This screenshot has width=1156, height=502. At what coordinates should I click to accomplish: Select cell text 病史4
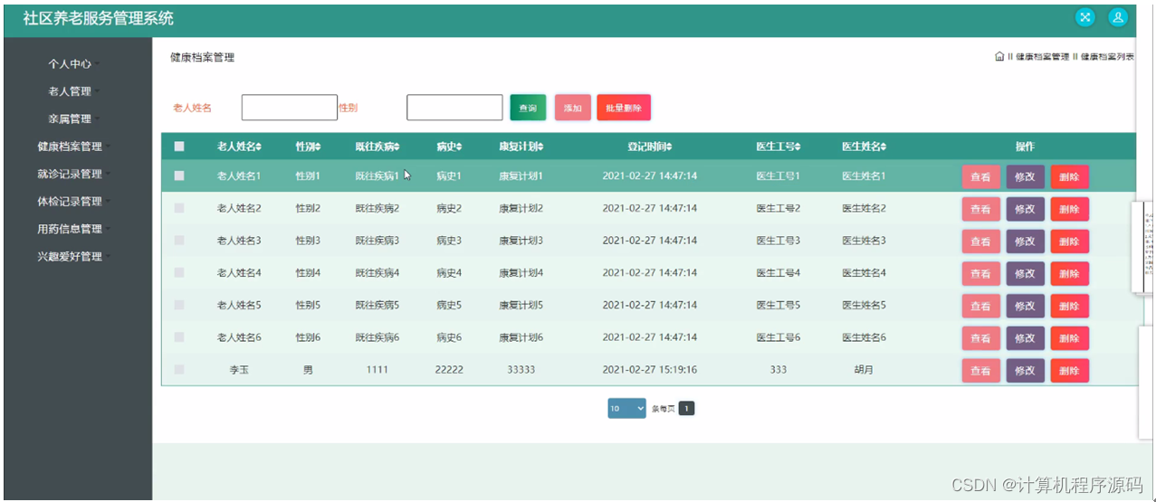pos(449,273)
